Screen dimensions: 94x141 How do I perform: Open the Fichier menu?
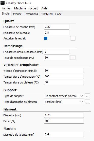[x=6, y=8]
